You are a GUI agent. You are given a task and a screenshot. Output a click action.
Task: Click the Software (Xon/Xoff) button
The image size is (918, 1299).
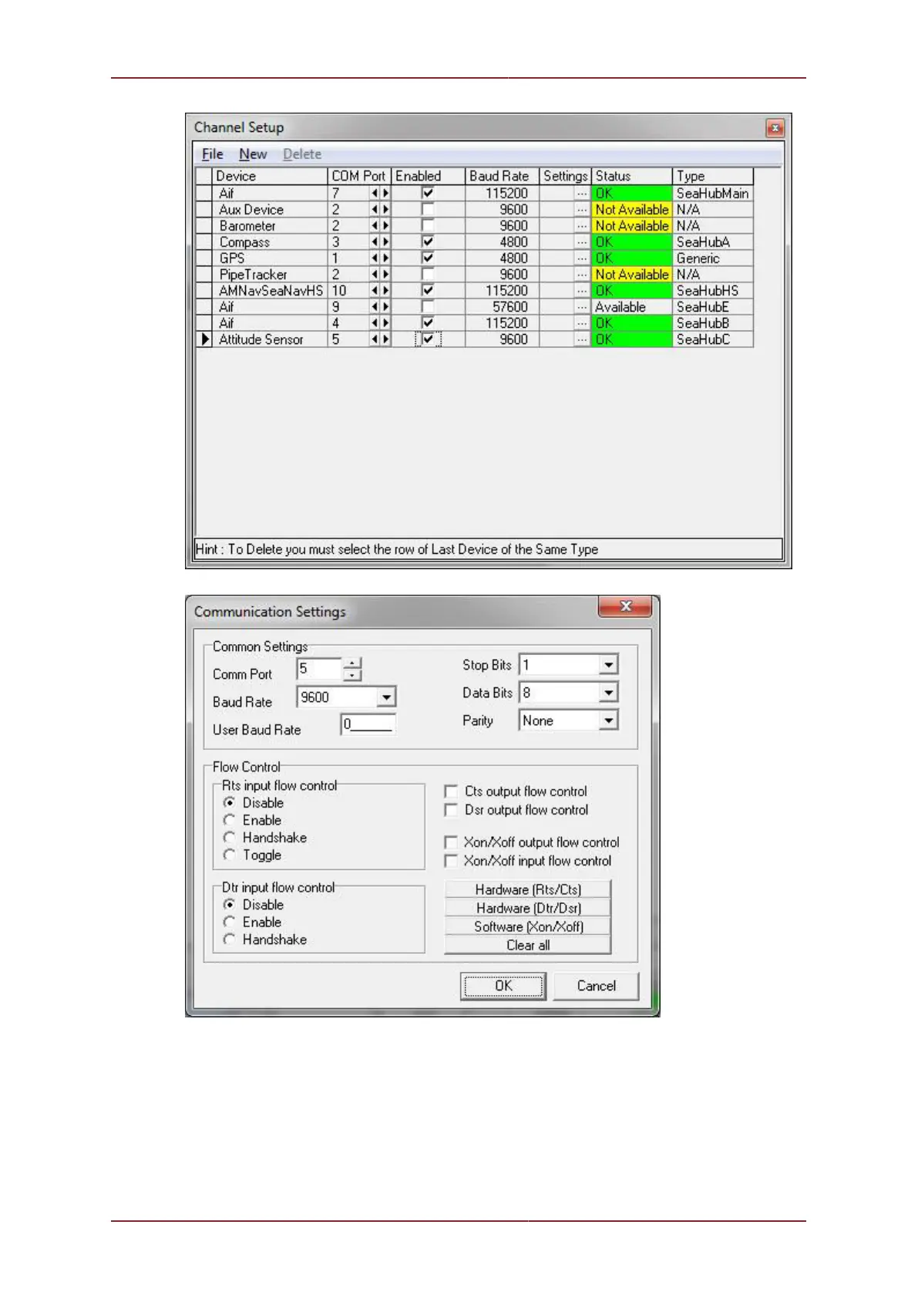coord(528,926)
